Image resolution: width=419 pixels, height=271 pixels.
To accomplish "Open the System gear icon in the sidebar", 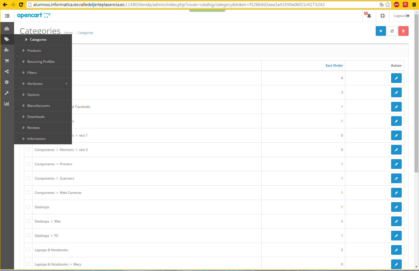I will coord(7,82).
